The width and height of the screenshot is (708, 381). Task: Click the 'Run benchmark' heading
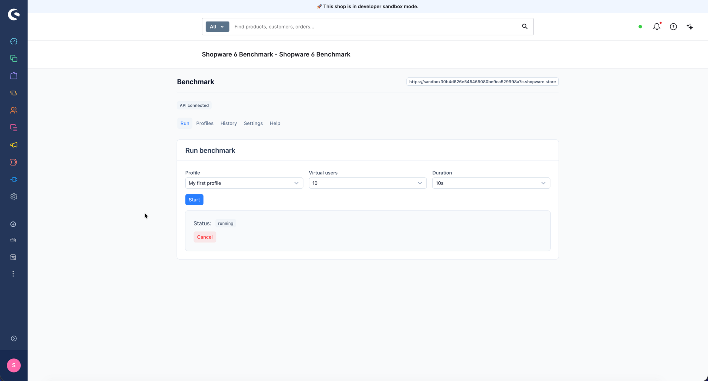[210, 151]
